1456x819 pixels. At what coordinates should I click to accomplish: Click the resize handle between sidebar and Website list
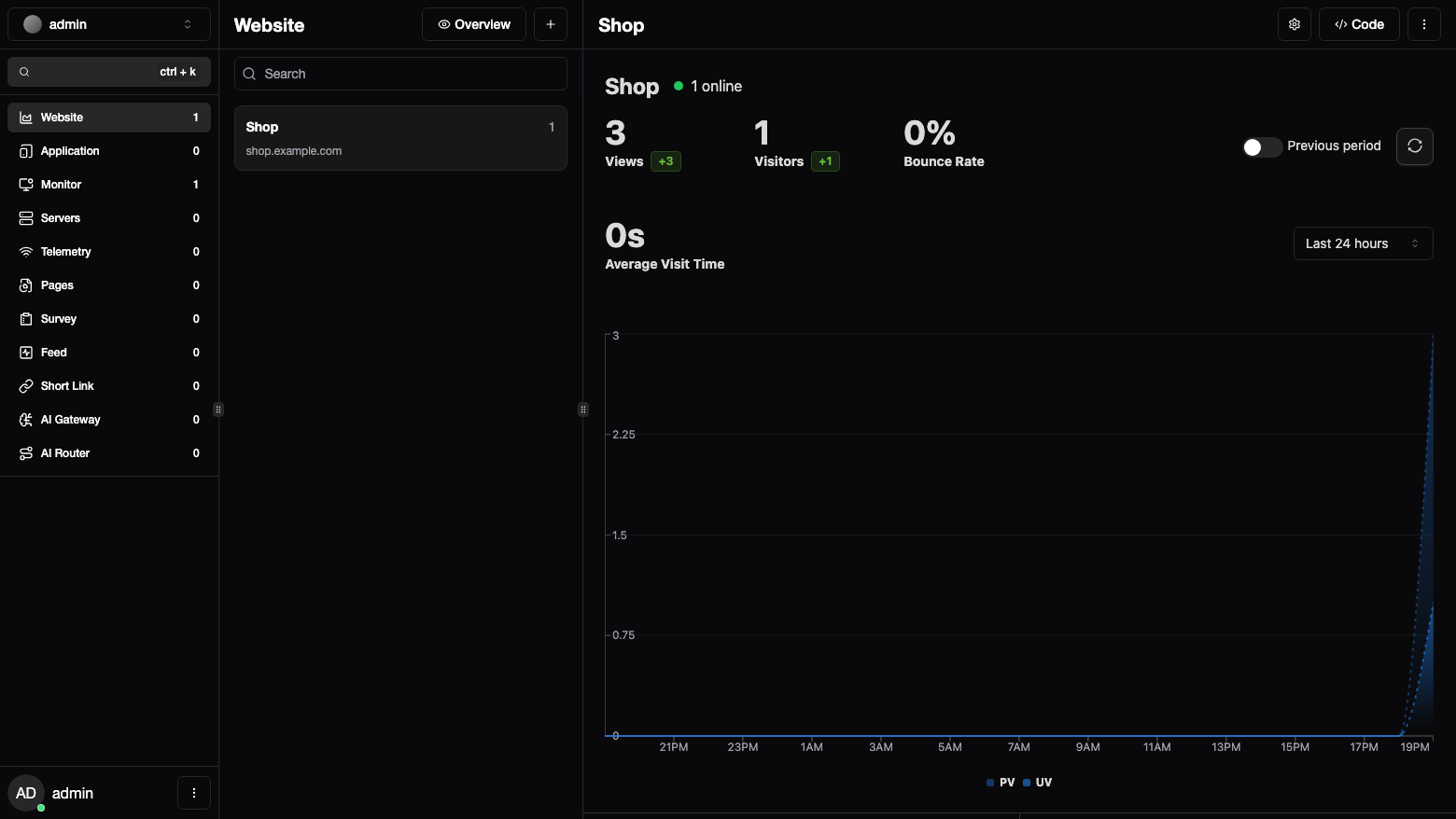click(218, 409)
